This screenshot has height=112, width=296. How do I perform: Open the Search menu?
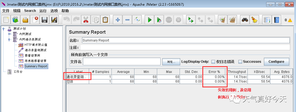click(x=30, y=11)
